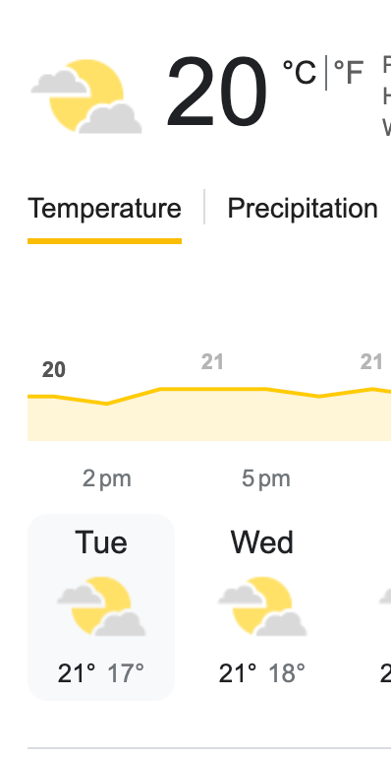The image size is (391, 760).
Task: Switch units to °F
Action: point(349,73)
